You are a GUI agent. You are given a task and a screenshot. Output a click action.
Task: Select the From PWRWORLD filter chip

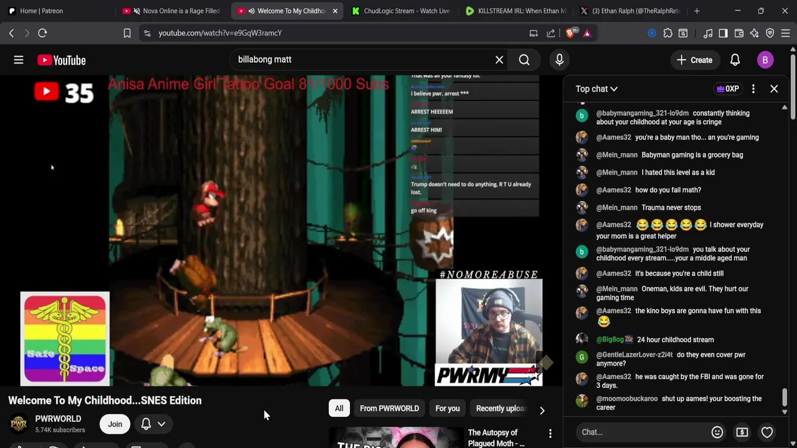click(389, 408)
